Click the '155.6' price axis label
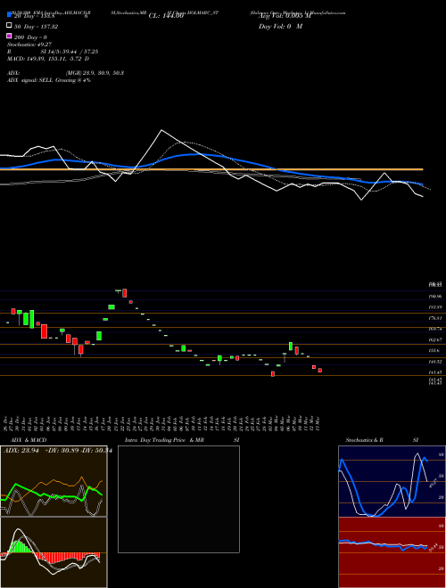 coord(434,351)
